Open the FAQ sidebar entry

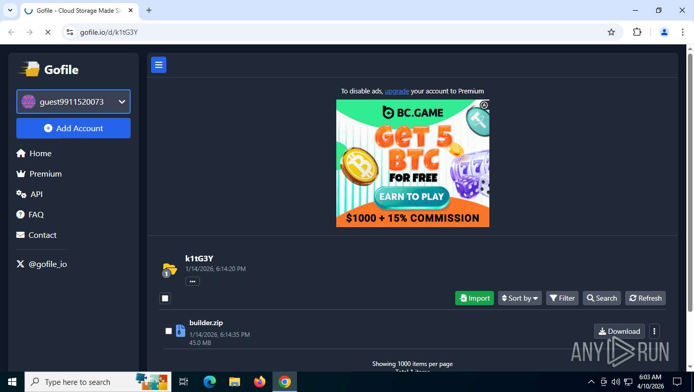pyautogui.click(x=30, y=214)
